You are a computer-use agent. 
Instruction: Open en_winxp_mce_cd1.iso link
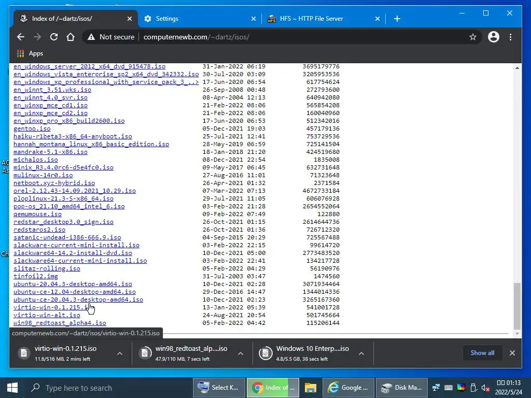pos(50,106)
